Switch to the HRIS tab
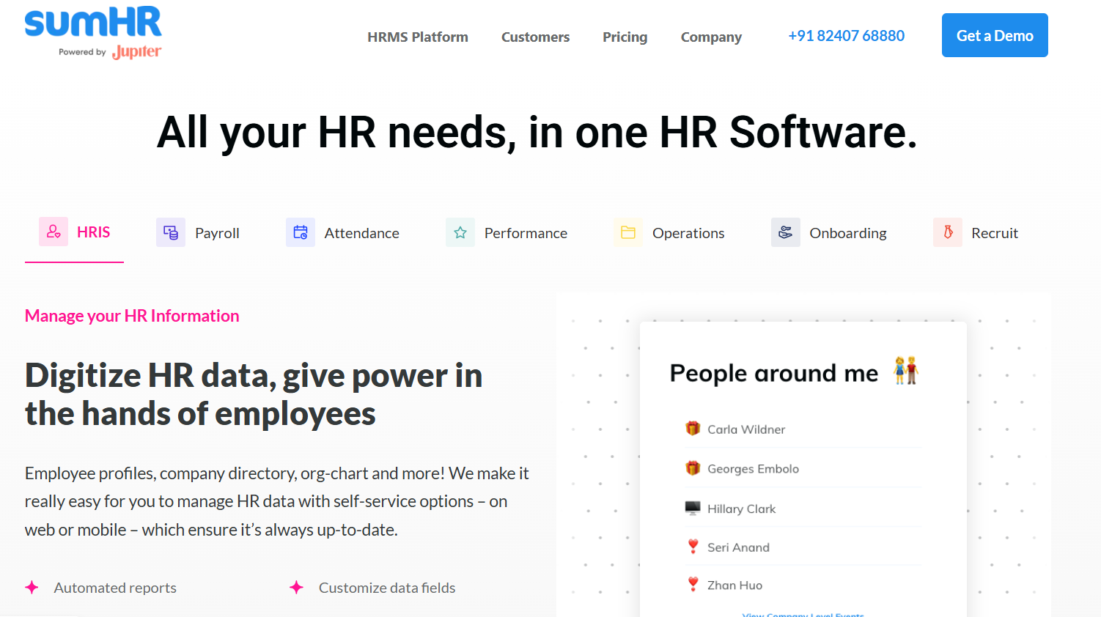The image size is (1101, 617). click(x=75, y=232)
